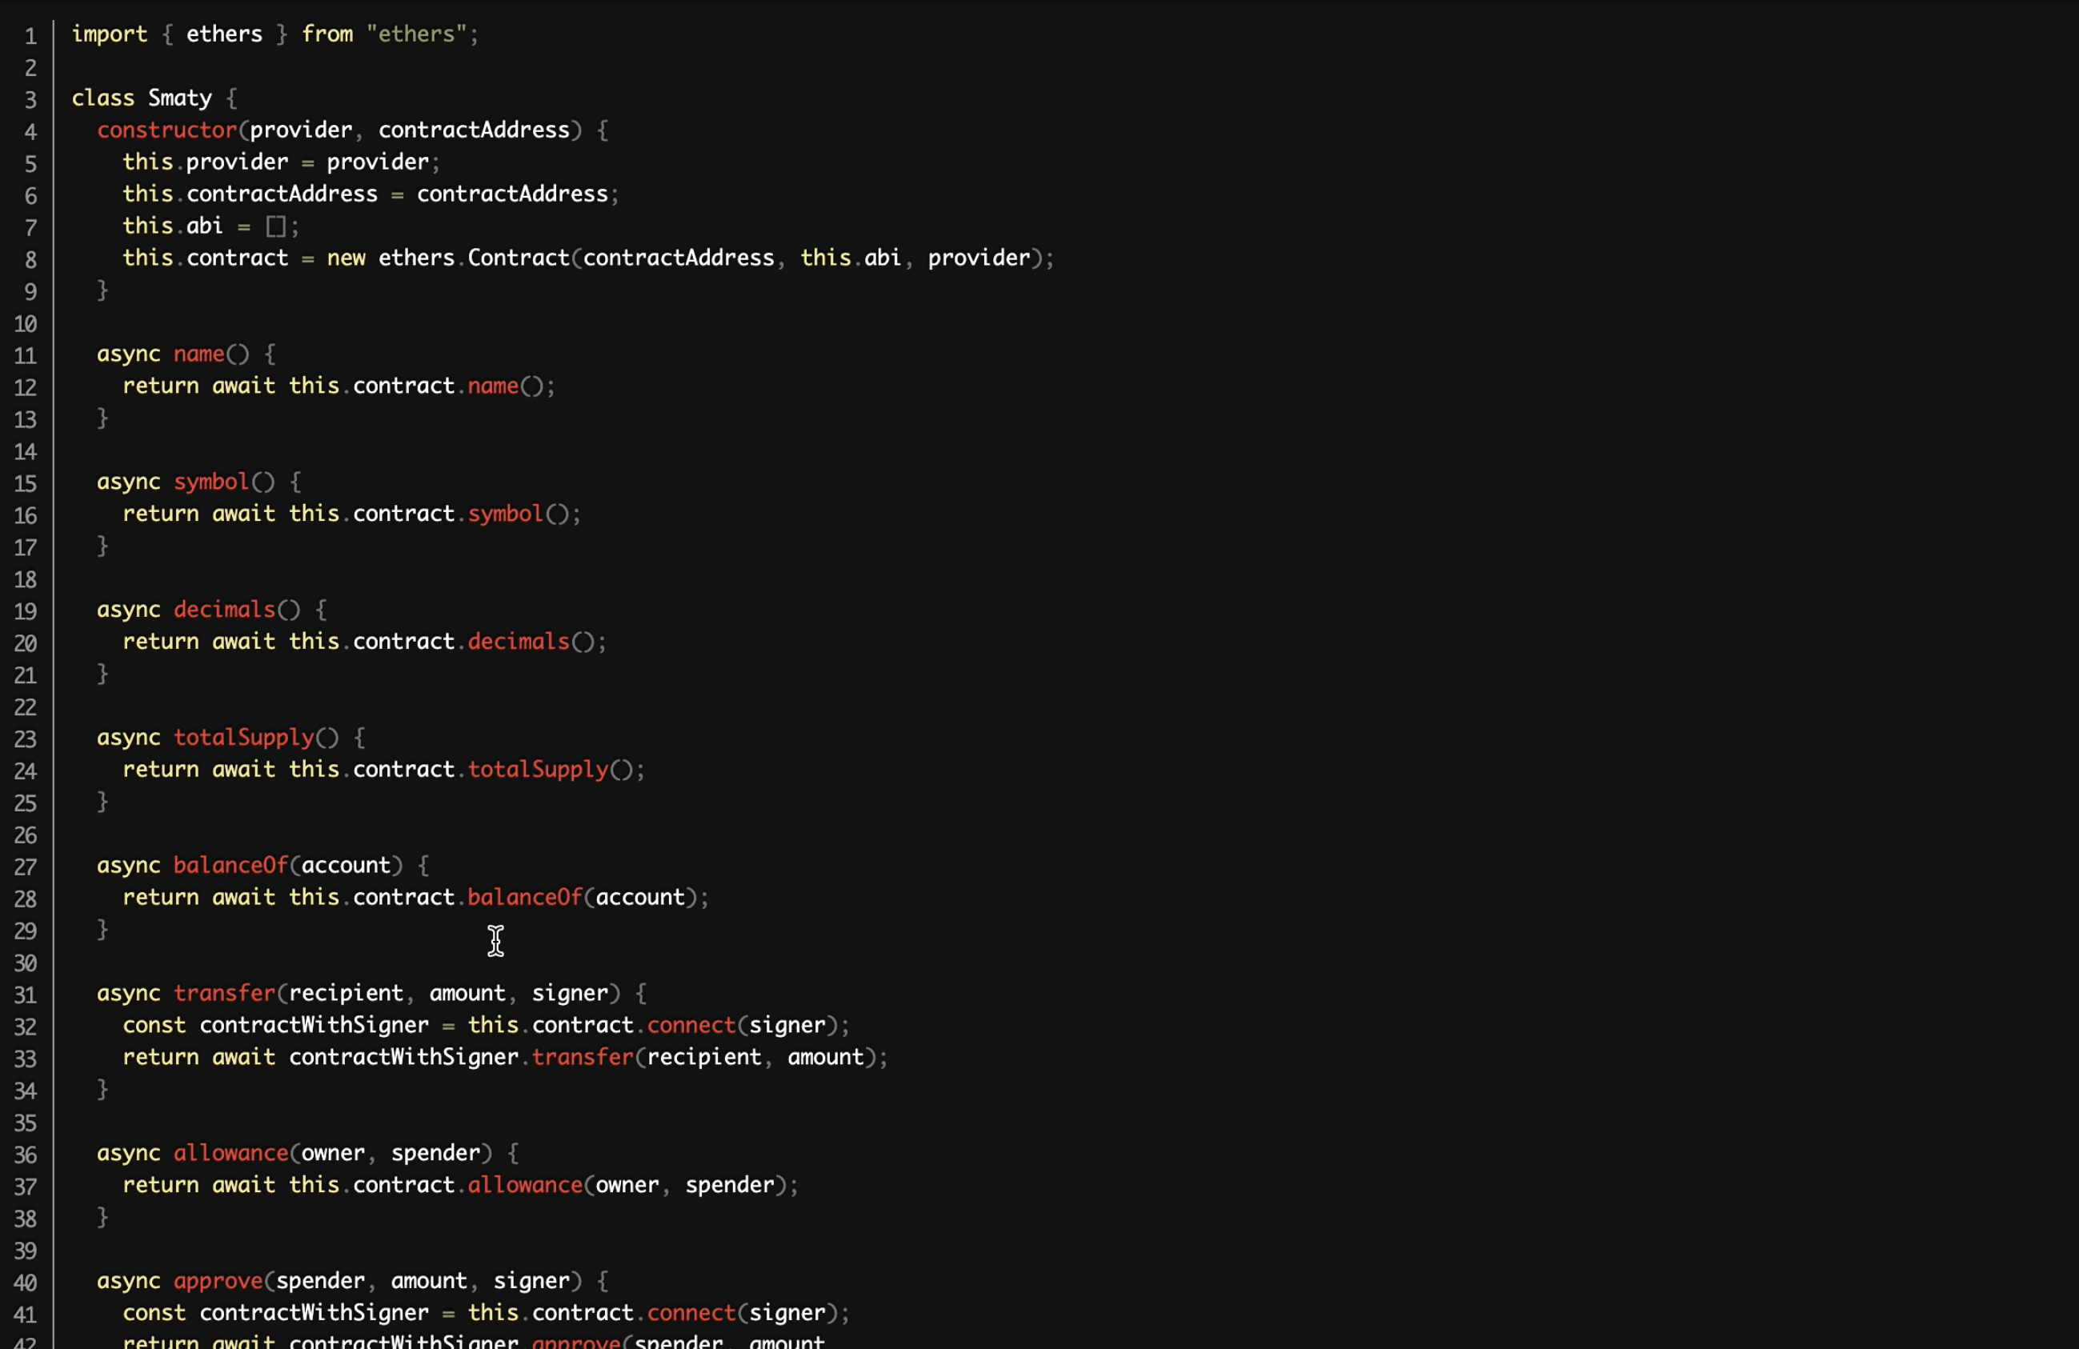Click line number 1 in the gutter

(x=30, y=36)
